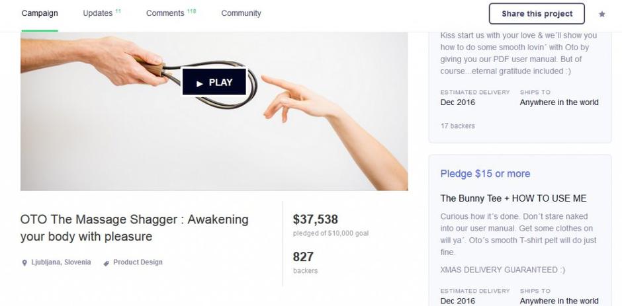Open the Ljubljana, Slovenia location link

pos(61,262)
